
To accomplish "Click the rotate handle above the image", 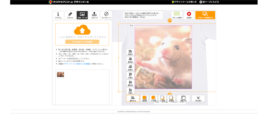I will 170,20.
